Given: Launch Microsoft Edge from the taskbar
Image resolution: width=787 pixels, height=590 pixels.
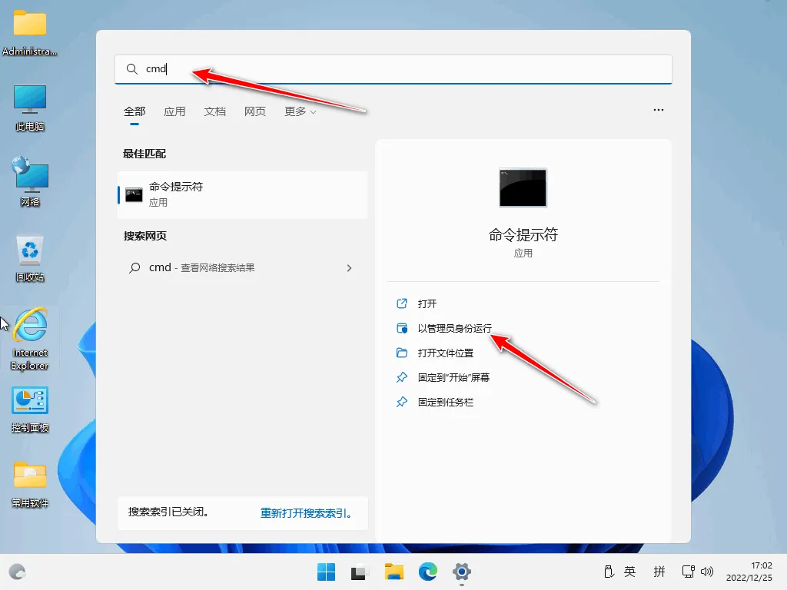Looking at the screenshot, I should (427, 572).
